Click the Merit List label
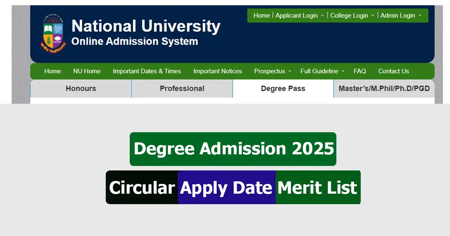Screen dimensions: 450x236 coord(318,187)
